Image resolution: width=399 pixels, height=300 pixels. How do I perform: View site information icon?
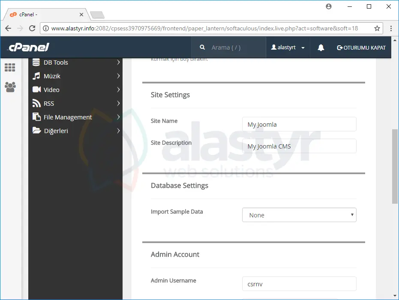pyautogui.click(x=46, y=28)
